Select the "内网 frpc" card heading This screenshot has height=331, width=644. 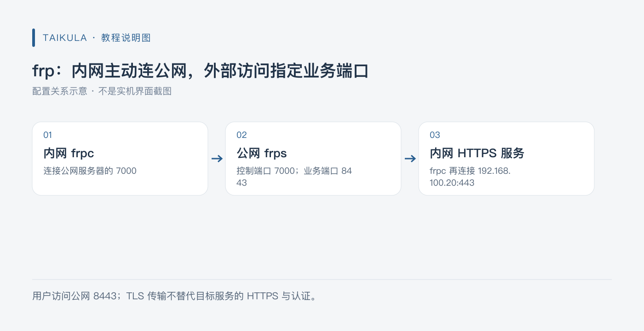[69, 153]
